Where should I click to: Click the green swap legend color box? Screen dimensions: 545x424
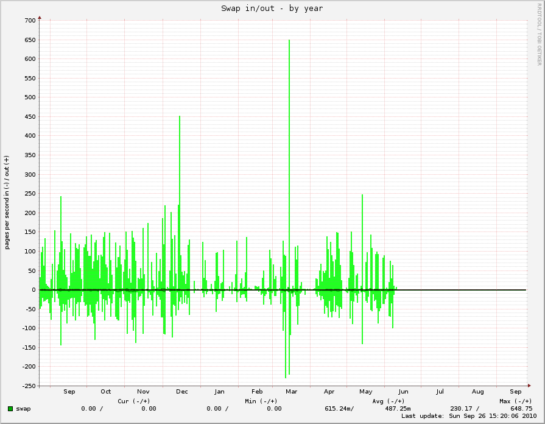click(10, 409)
